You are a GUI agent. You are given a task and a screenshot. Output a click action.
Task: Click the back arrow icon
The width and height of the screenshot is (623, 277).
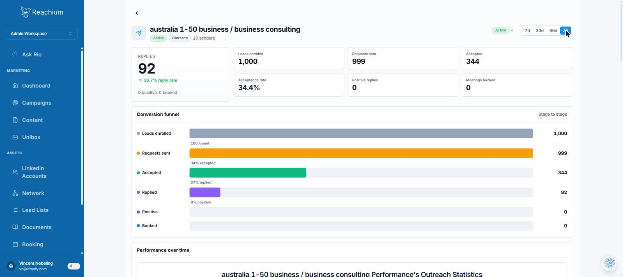(x=137, y=13)
